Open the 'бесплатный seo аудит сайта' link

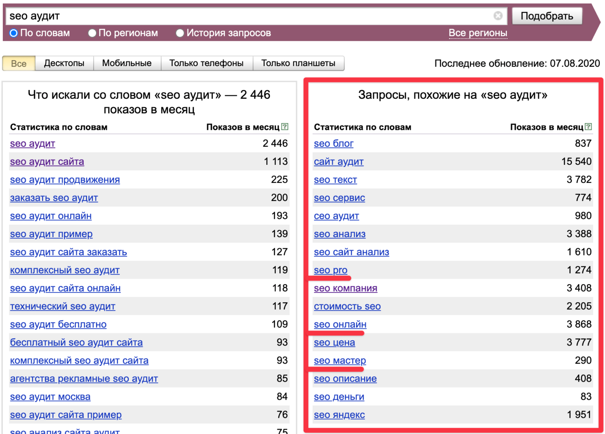pos(76,343)
